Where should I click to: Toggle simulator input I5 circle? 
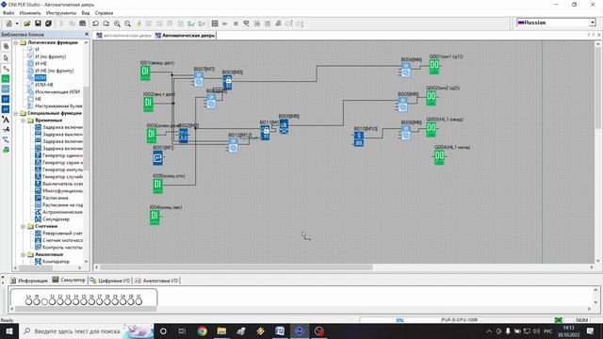click(84, 301)
